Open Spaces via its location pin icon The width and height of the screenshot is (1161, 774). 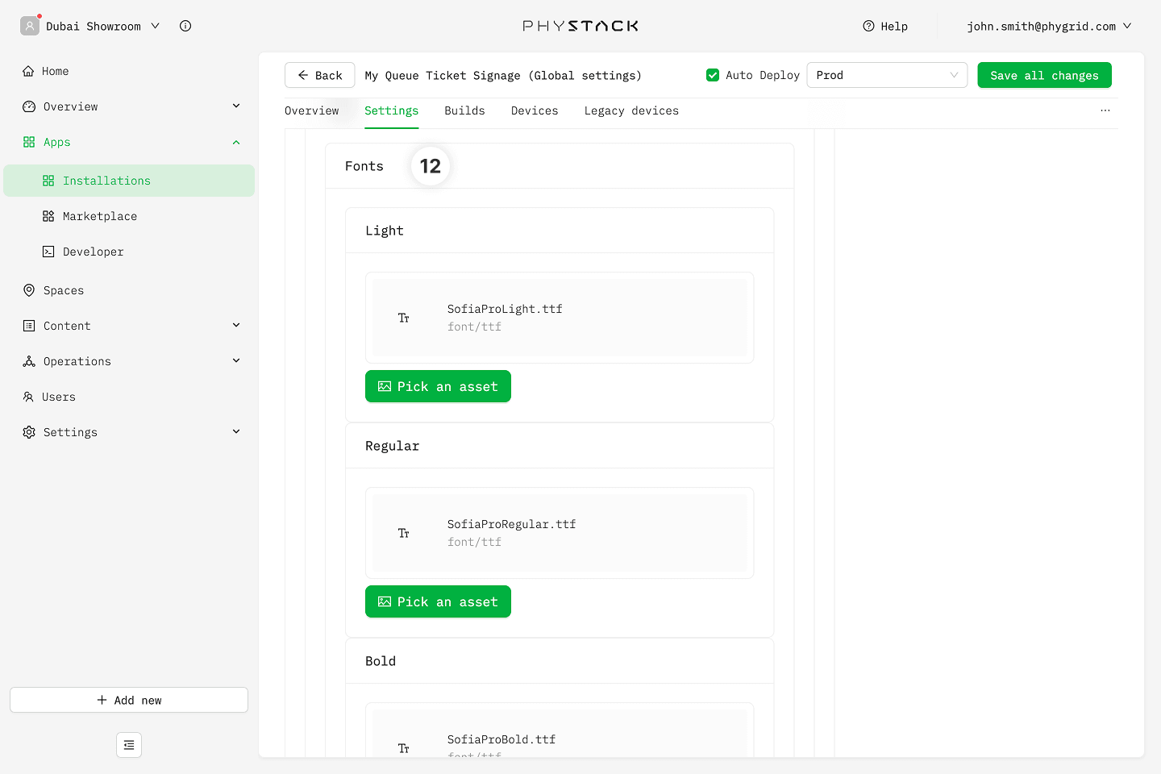point(29,290)
